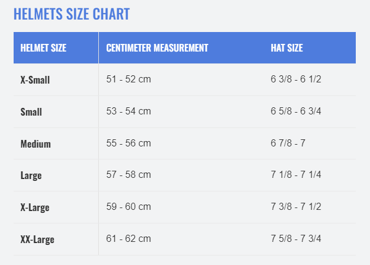This screenshot has height=265, width=370.
Task: Select the 51 - 52 cm measurement cell
Action: point(128,79)
